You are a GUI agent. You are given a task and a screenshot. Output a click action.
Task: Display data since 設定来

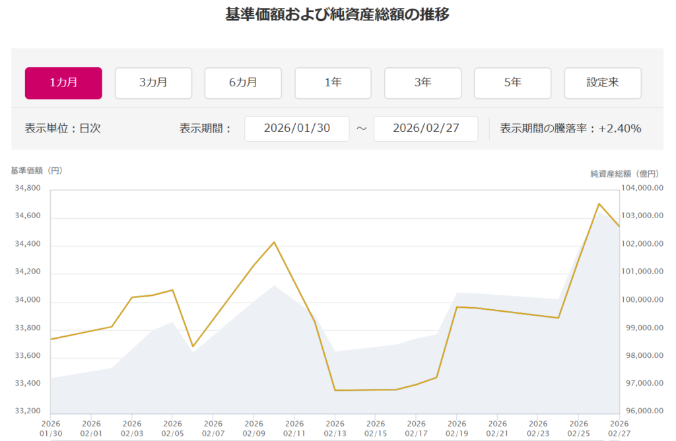pyautogui.click(x=602, y=83)
